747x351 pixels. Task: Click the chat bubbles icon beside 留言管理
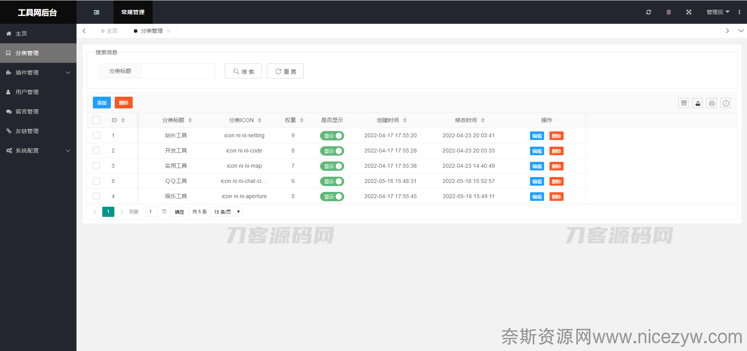pyautogui.click(x=9, y=112)
